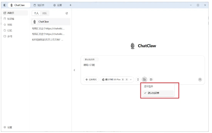The image size is (212, 133).
Task: Click the new chat icon beside 团队
Action: click(67, 13)
